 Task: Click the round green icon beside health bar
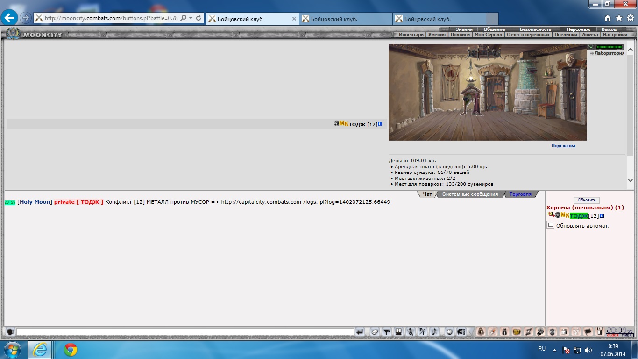coord(590,47)
